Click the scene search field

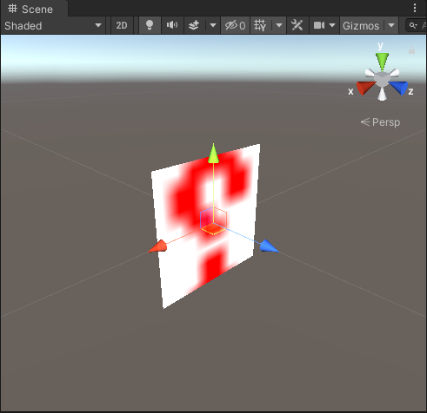(417, 25)
